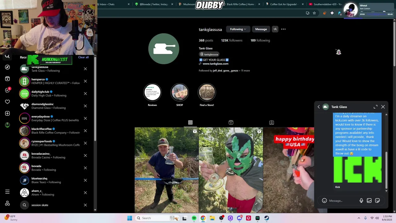View 189 following list
The image size is (396, 223).
(x=260, y=40)
